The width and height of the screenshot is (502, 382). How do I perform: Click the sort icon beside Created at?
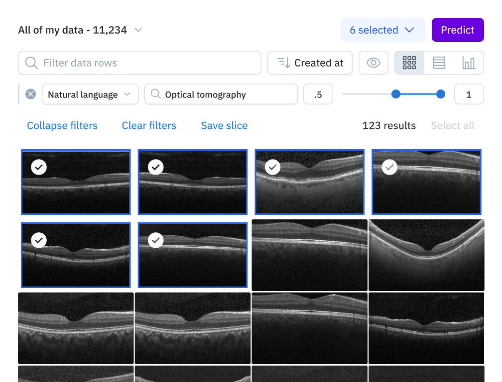[x=284, y=63]
